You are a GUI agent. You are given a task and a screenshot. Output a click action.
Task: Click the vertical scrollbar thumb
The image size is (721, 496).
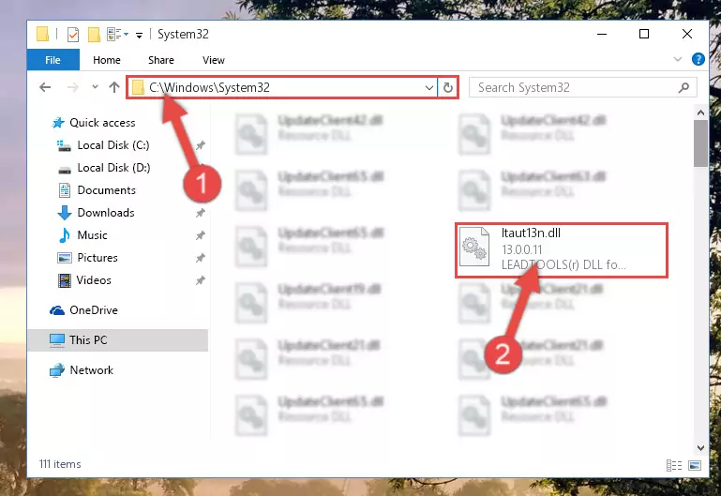pyautogui.click(x=700, y=143)
